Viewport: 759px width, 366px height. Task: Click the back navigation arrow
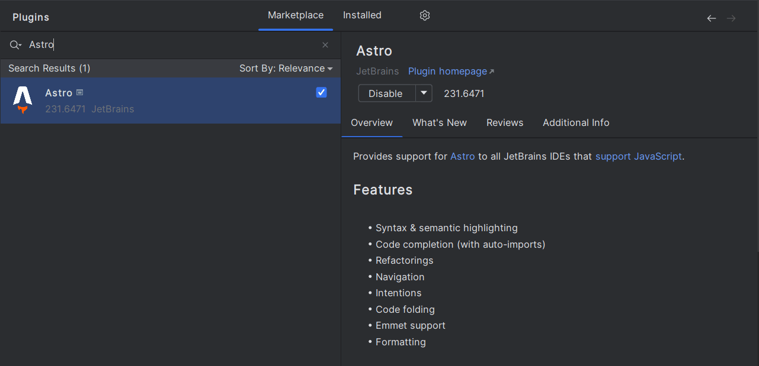point(711,18)
